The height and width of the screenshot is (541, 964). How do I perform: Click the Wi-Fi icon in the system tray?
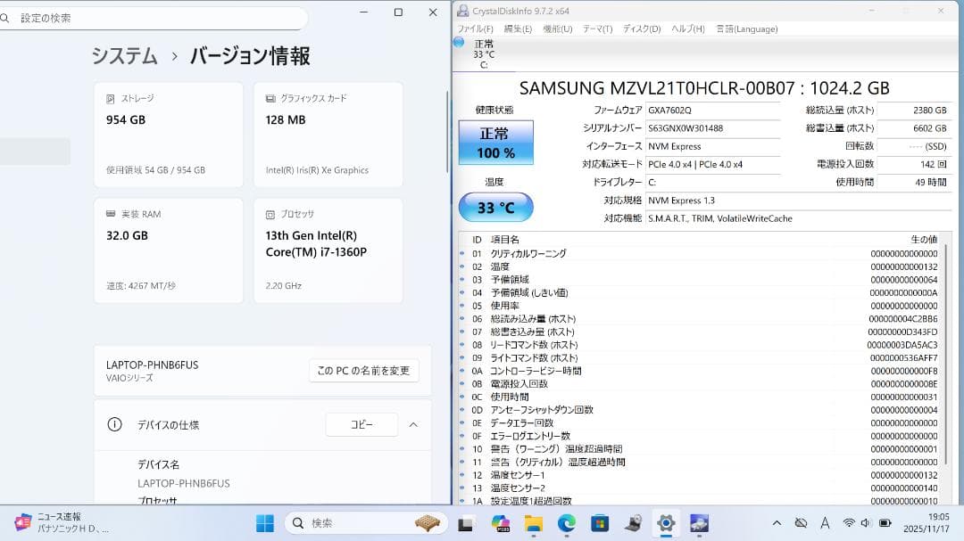pyautogui.click(x=850, y=523)
